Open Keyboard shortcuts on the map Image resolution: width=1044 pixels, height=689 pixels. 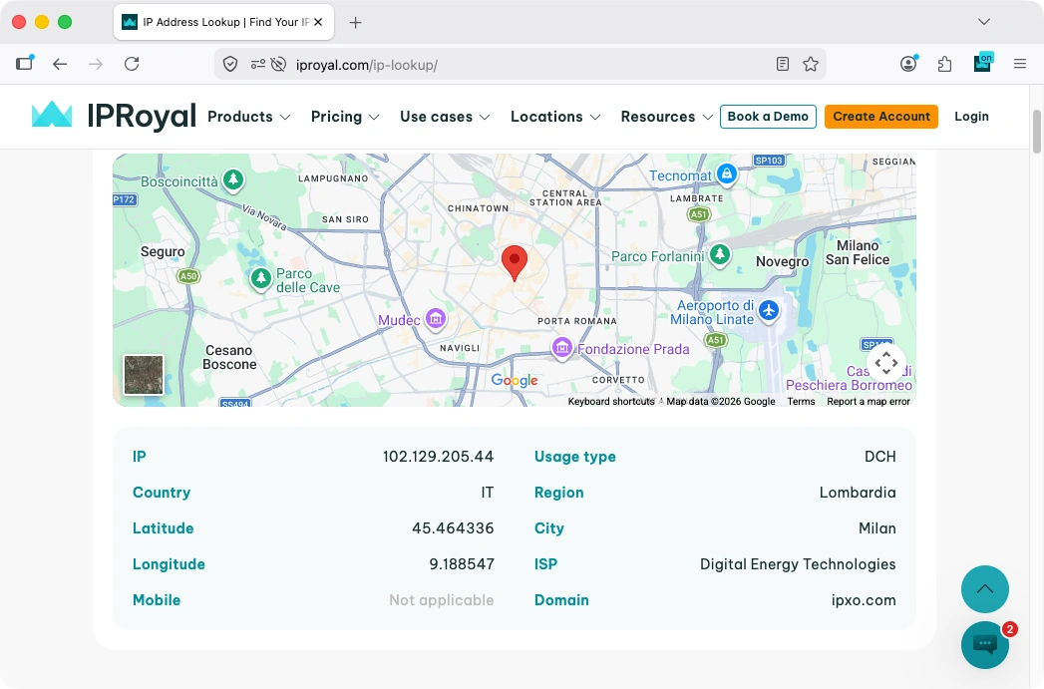tap(611, 402)
